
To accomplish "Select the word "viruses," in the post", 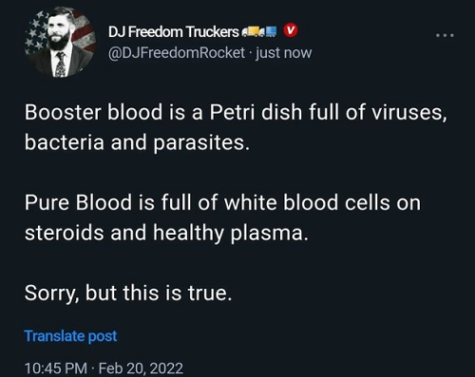I will (x=409, y=113).
